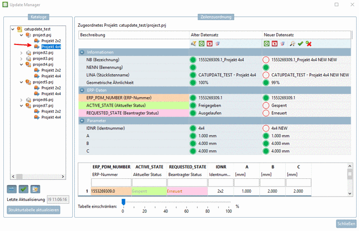This screenshot has width=359, height=231.
Task: Collapse the ERP-Daten section
Action: pyautogui.click(x=82, y=90)
